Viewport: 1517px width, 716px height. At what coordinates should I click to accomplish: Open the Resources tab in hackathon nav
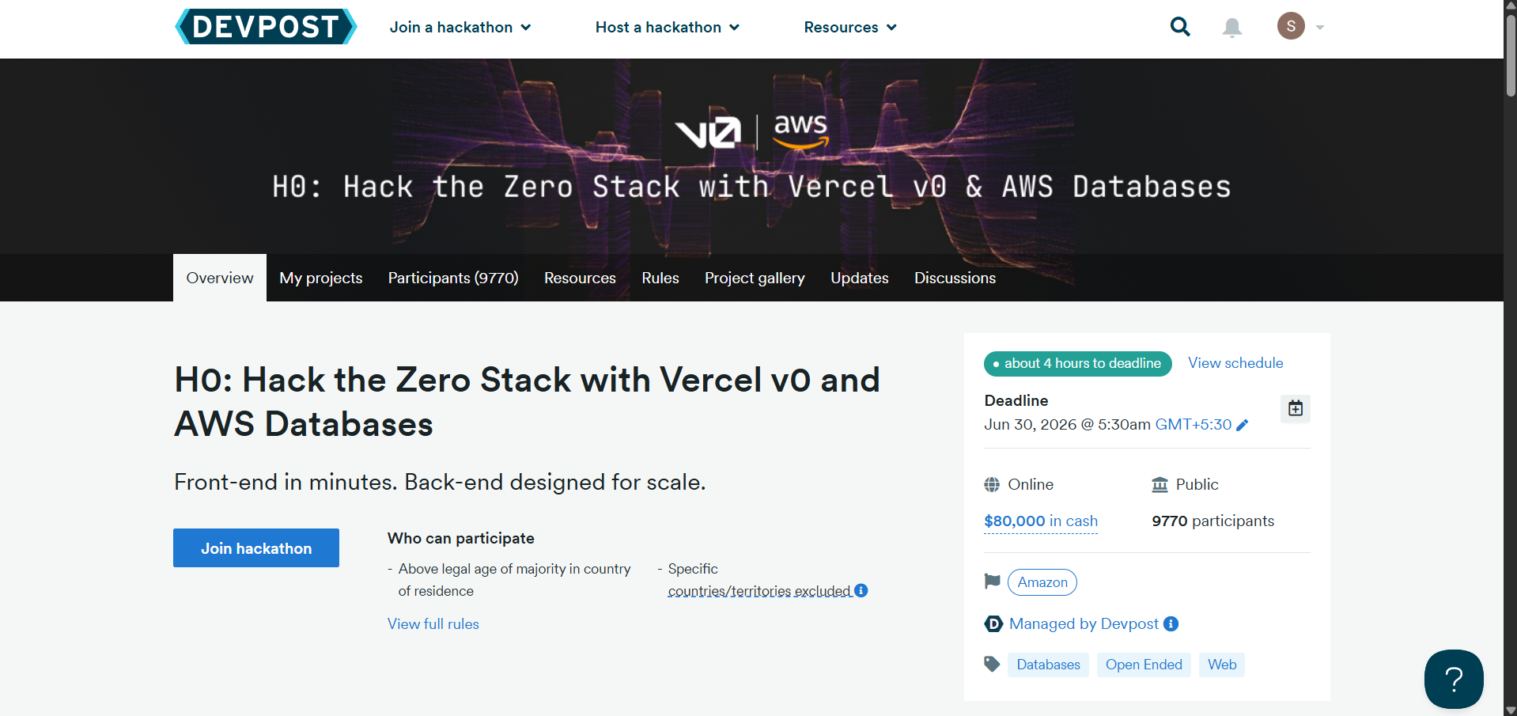(x=580, y=278)
